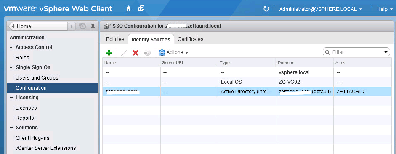Image resolution: width=396 pixels, height=154 pixels.
Task: Switch to the Identity Sources tab
Action: [151, 40]
